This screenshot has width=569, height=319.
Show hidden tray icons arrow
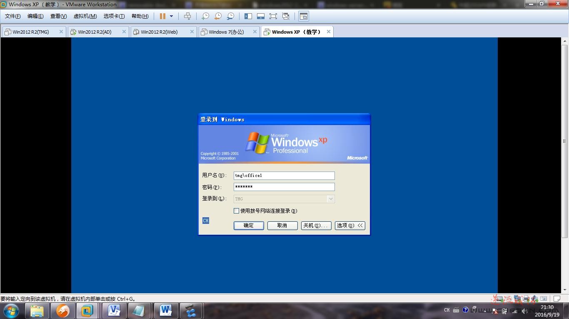(484, 311)
